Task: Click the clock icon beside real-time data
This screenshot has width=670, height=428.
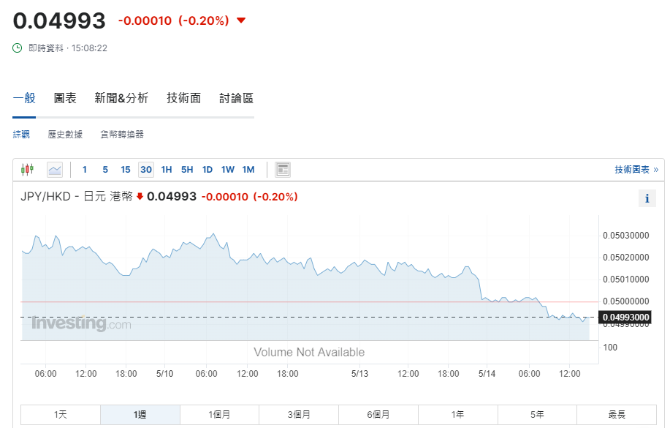Action: (x=18, y=48)
